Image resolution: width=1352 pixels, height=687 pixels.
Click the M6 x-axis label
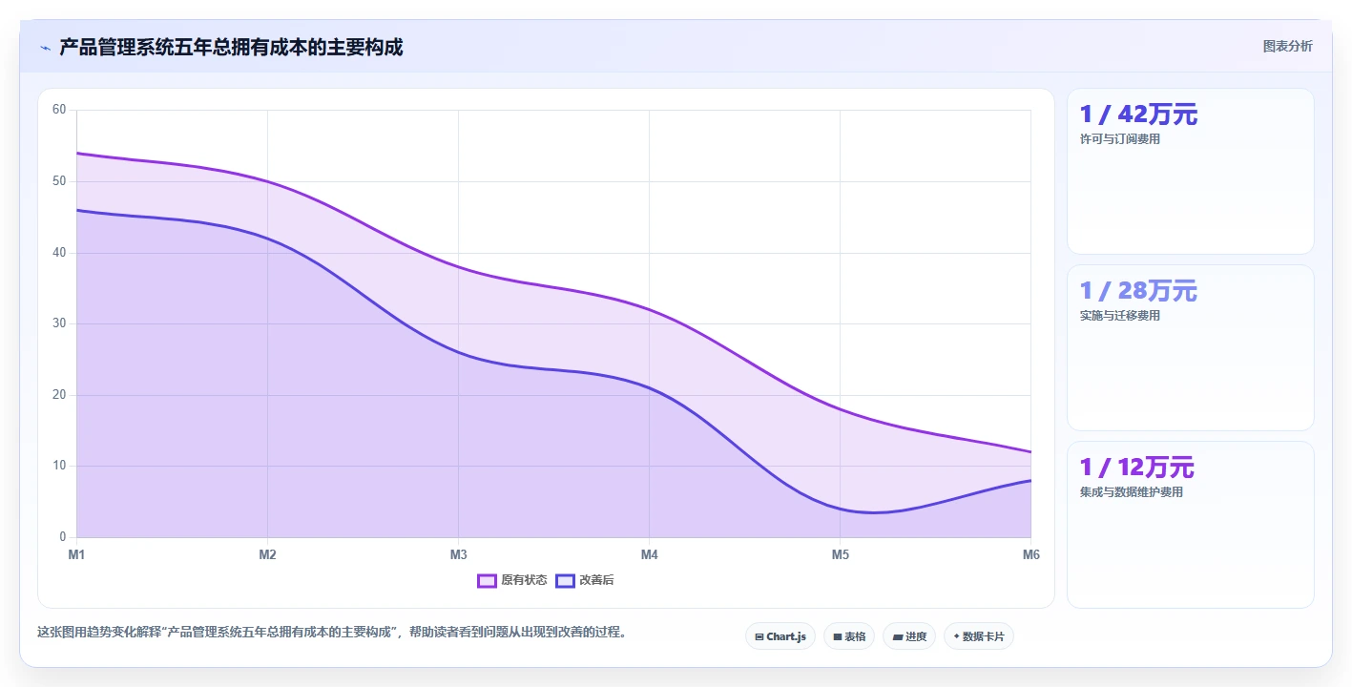click(x=1030, y=554)
